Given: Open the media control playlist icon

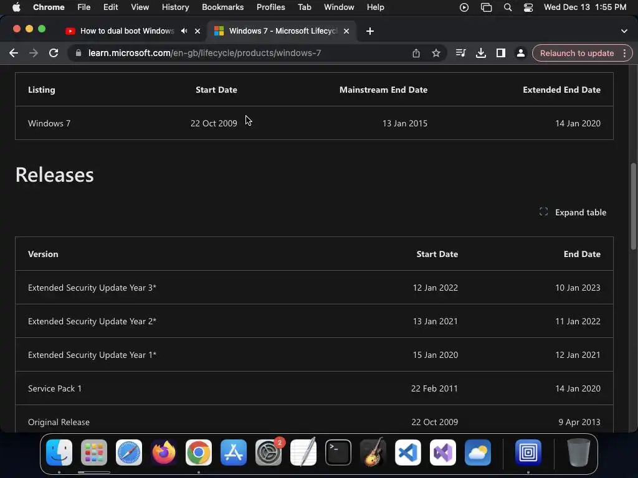Looking at the screenshot, I should point(460,53).
